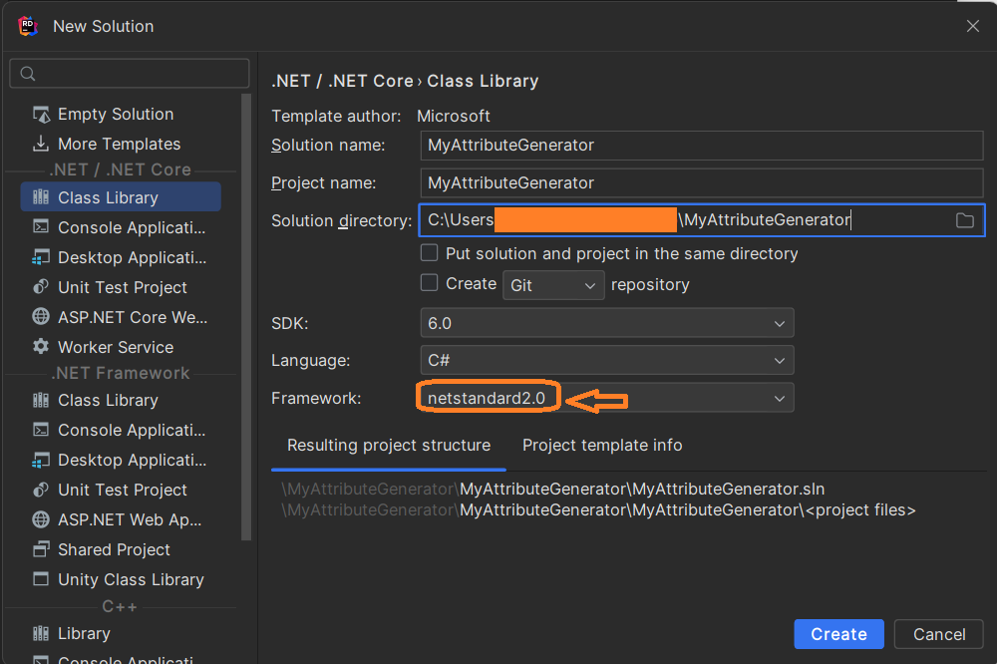Screen dimensions: 997x667
Task: Click into the template search field
Action: [x=129, y=74]
